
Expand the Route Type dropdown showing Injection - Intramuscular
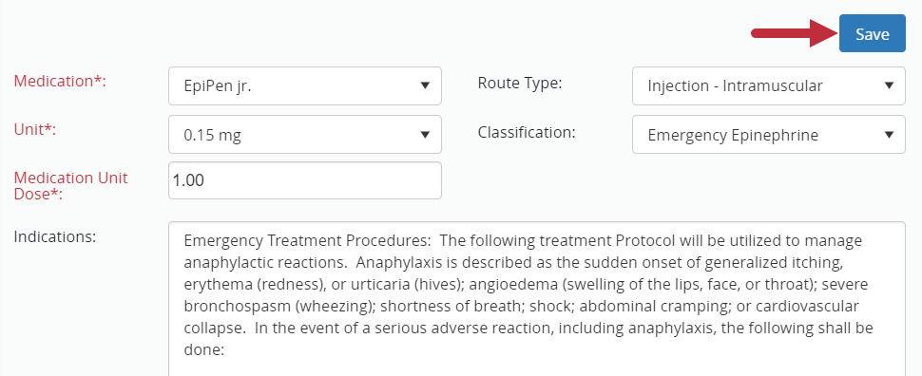coord(769,85)
